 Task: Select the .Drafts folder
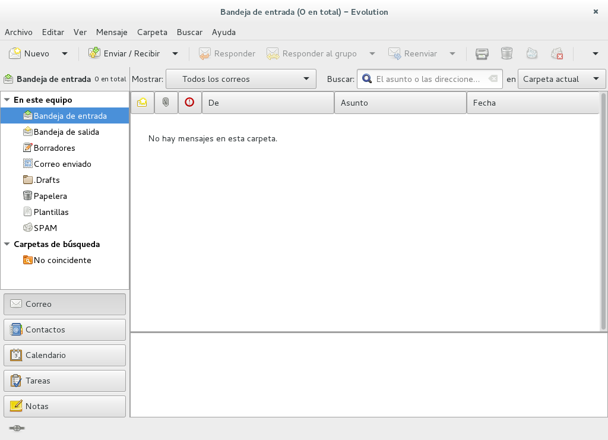pos(65,180)
